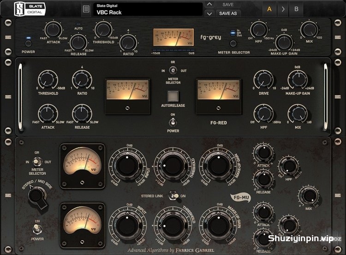Screen dimensions: 346x255
Task: Click FG-MU top channel ATTACK knob
Action: click(263, 153)
